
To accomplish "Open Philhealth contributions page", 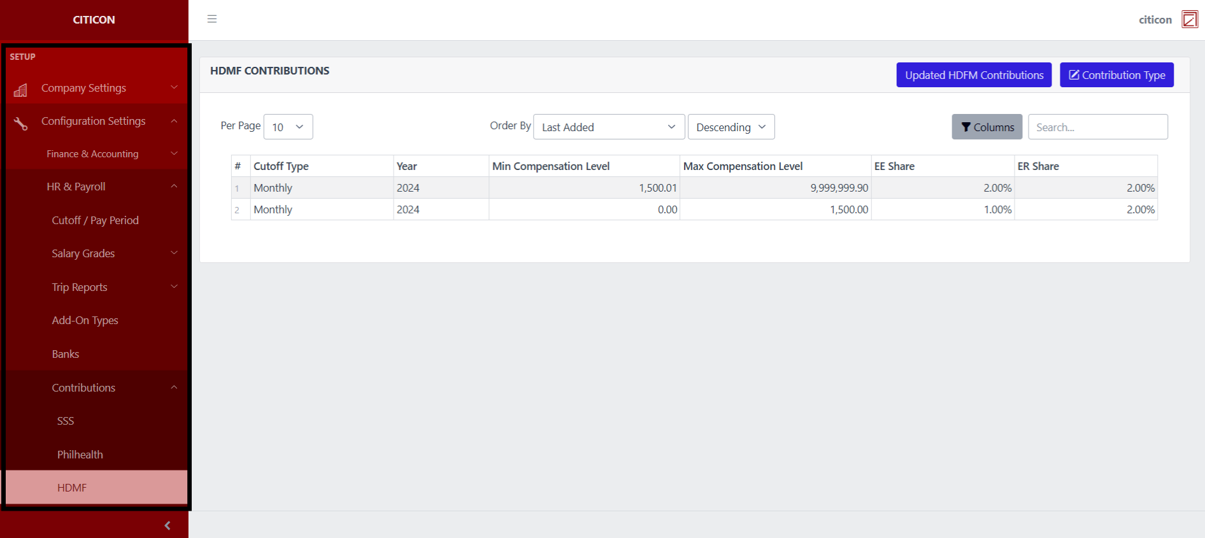I will 80,455.
